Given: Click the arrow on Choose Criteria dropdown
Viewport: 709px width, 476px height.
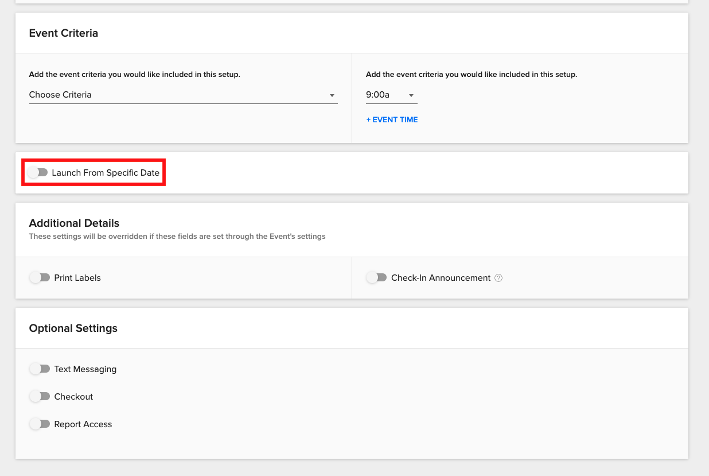Looking at the screenshot, I should (332, 95).
